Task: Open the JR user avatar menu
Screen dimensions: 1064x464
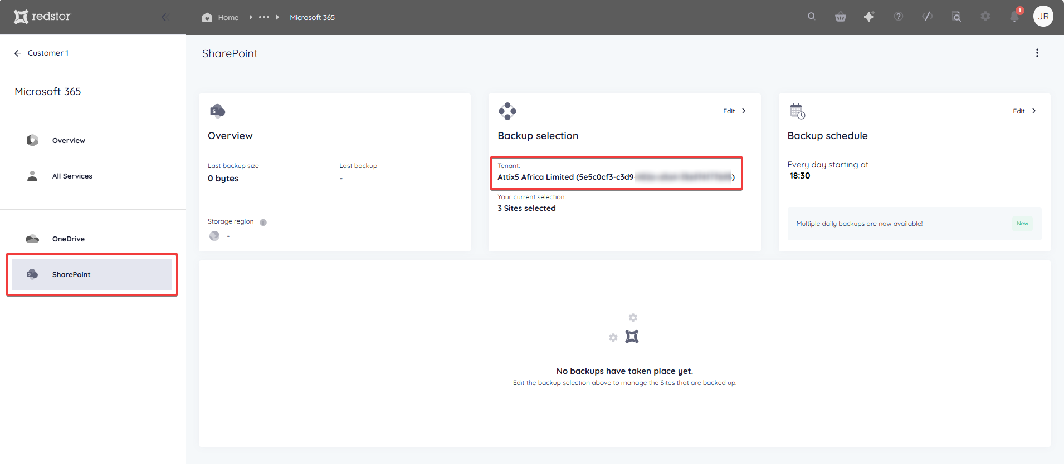Action: [1043, 16]
